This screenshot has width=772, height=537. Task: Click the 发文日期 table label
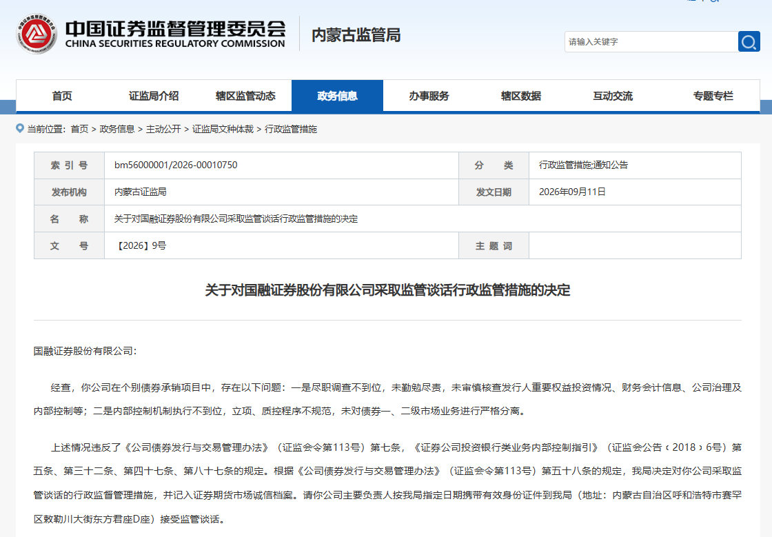[494, 192]
